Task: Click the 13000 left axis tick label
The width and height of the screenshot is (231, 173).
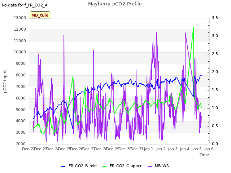Action: 20,18
